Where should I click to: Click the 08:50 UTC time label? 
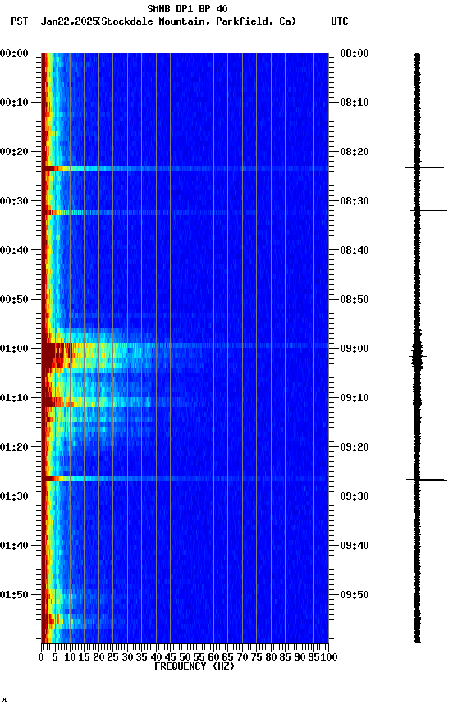355,300
